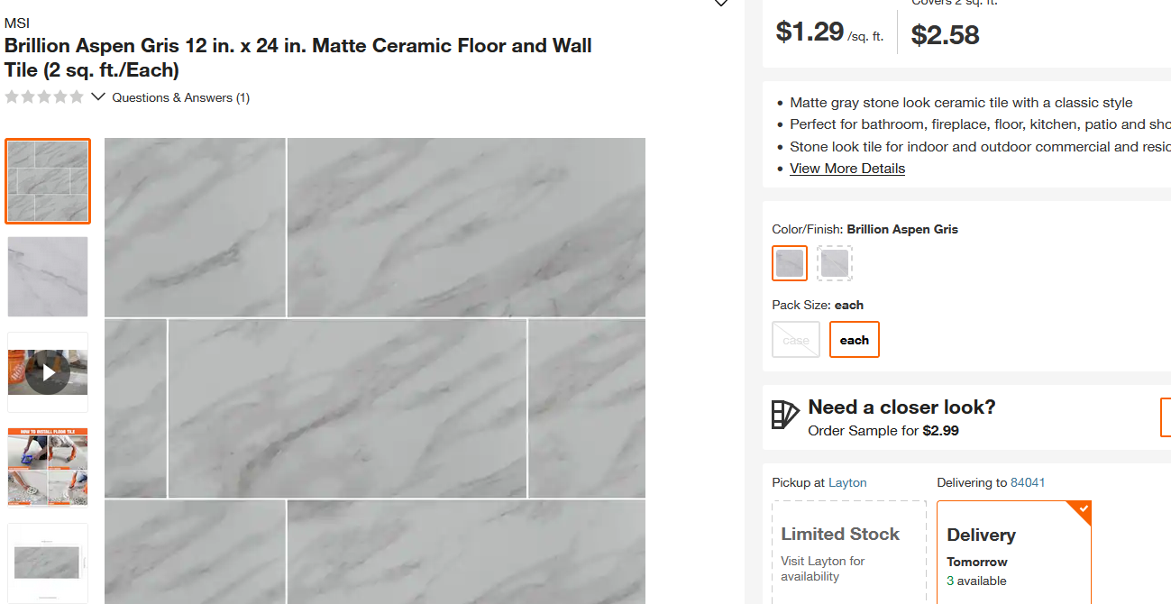This screenshot has height=604, width=1171.
Task: Expand the Questions & Answers section
Action: (180, 97)
